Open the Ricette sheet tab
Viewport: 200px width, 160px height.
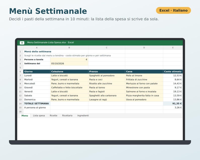point(53,116)
